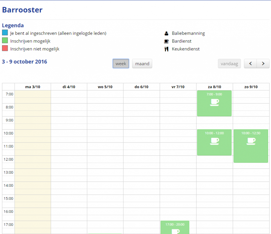The height and width of the screenshot is (234, 271).
Task: Click the Keukendienst cutlery icon in legend
Action: point(166,49)
